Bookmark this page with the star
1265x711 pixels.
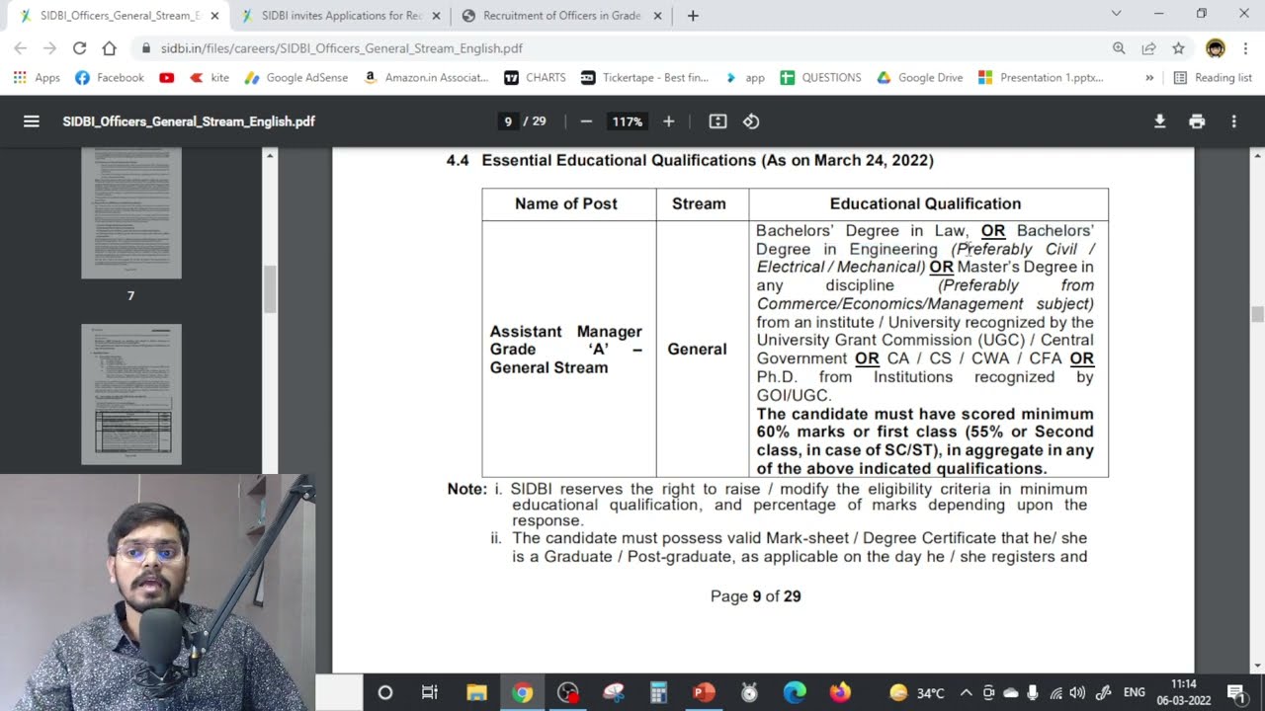pos(1178,47)
